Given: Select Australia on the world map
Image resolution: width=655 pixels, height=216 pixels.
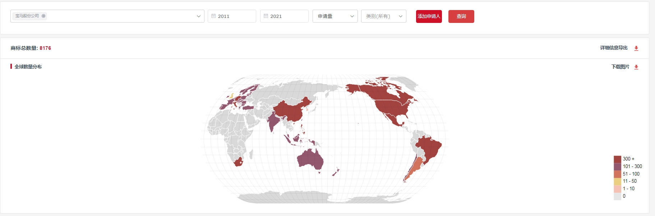Looking at the screenshot, I should pyautogui.click(x=311, y=159).
